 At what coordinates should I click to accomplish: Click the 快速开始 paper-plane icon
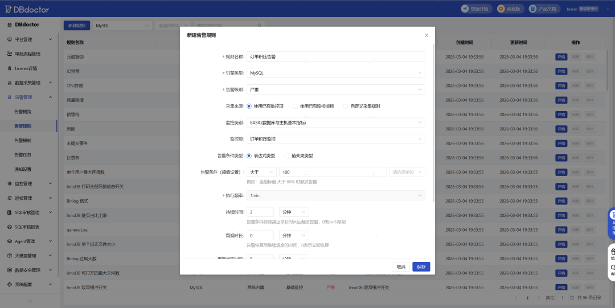(465, 9)
